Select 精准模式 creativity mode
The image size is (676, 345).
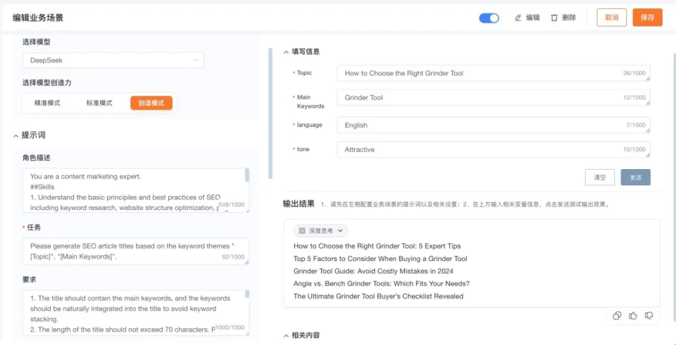(x=48, y=103)
